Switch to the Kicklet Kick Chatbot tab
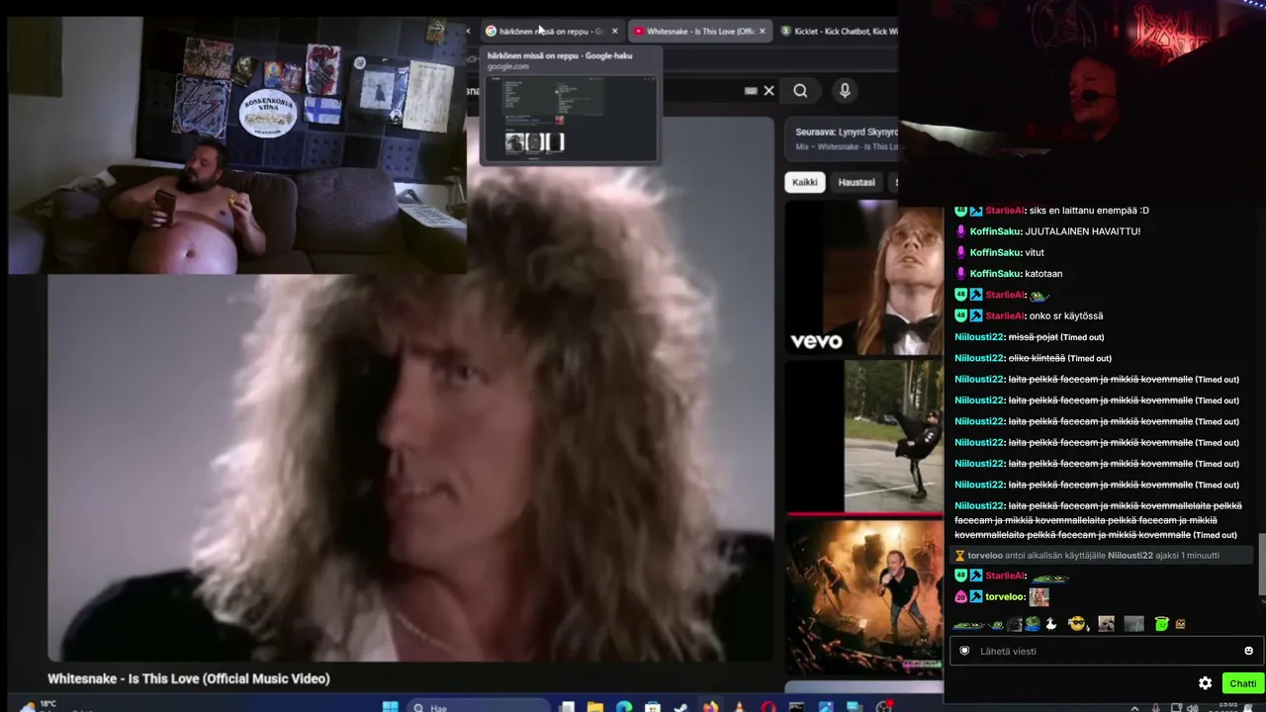The height and width of the screenshot is (712, 1266). pyautogui.click(x=839, y=32)
